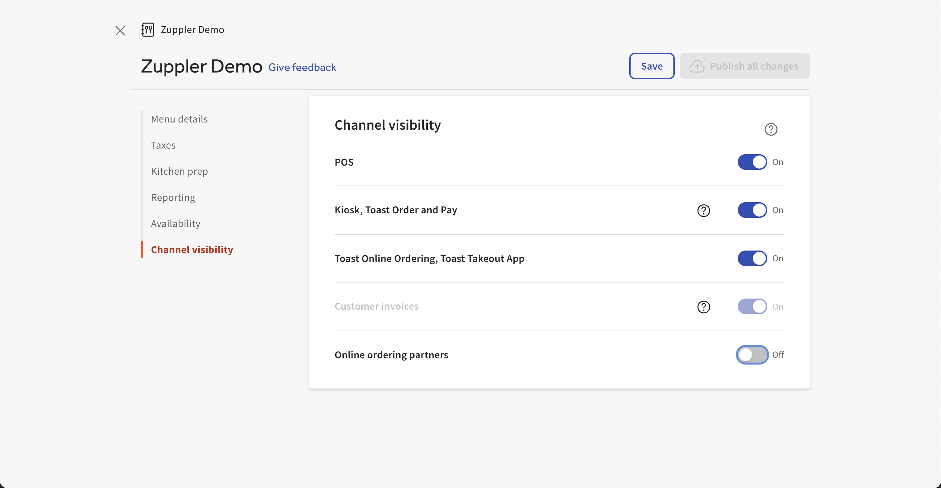Viewport: 941px width, 488px height.
Task: Click the Zuppler Demo menu icon
Action: pyautogui.click(x=148, y=30)
